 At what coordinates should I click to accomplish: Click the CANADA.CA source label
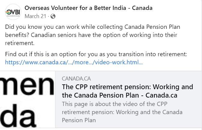[x=76, y=79]
